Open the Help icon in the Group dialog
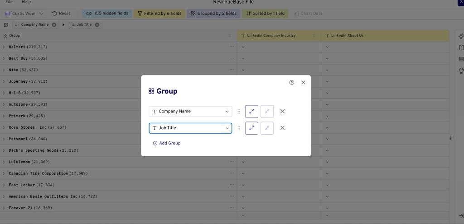The height and width of the screenshot is (224, 464). click(x=292, y=83)
